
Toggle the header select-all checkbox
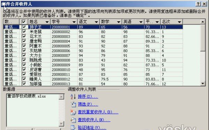tap(24, 22)
